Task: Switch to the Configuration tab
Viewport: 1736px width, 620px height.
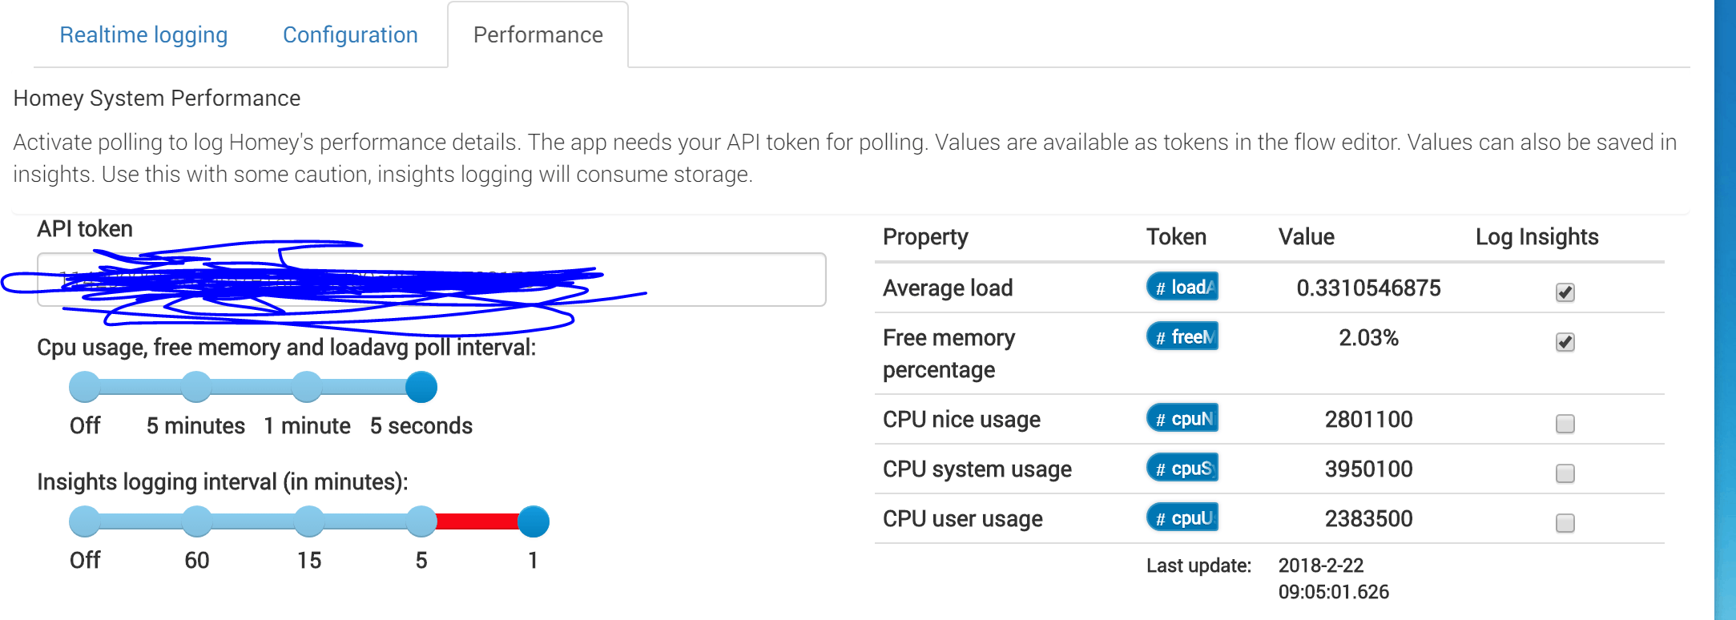Action: (x=350, y=35)
